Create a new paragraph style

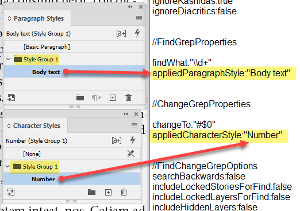tap(113, 98)
